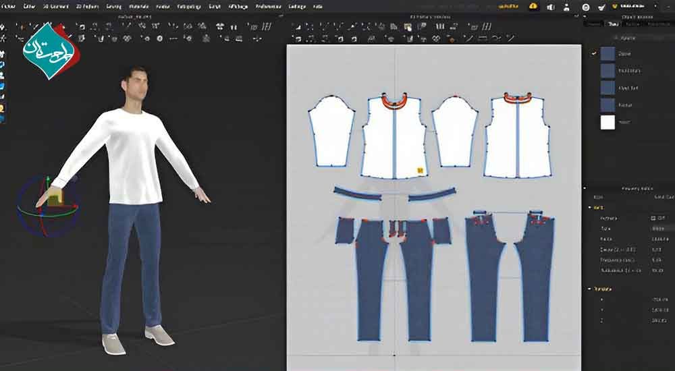
Task: Click the avatar's head in 3D window
Action: click(136, 84)
